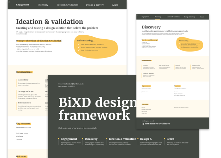221x158 pixels.
Task: Click checkmark beside 'Get initial agreement on required resourcing'
Action: pos(180,47)
